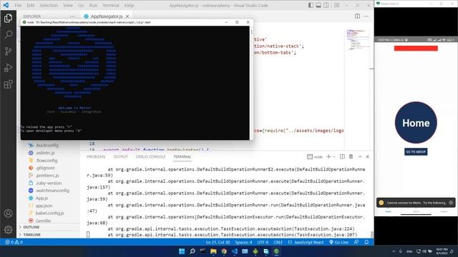Open Gemfile in the explorer
This screenshot has width=458, height=257.
point(43,221)
